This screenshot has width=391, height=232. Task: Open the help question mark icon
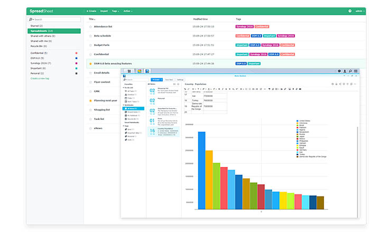click(x=350, y=11)
